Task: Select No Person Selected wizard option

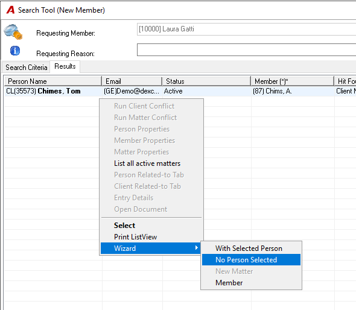Action: [251, 259]
